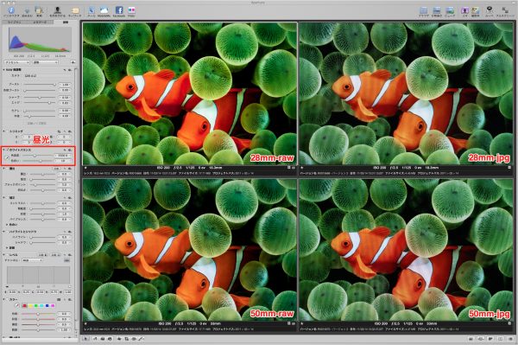
Task: Select the 28mm-raw clownfish image
Action: click(190, 93)
